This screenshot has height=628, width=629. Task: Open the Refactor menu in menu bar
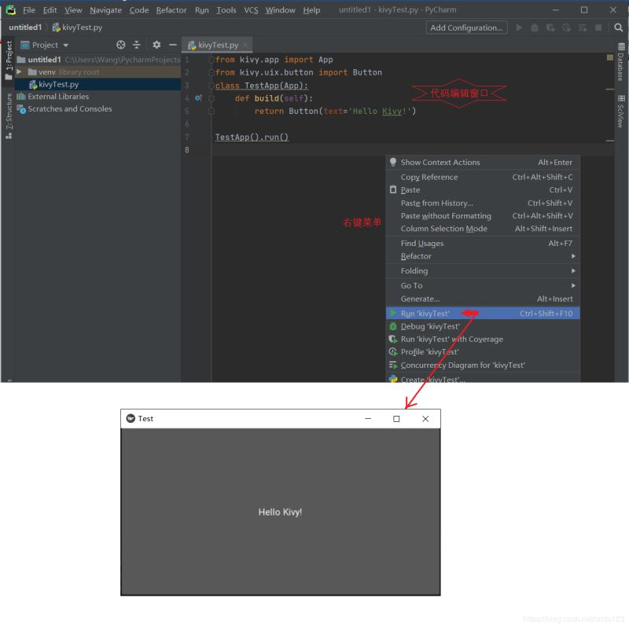coord(171,10)
